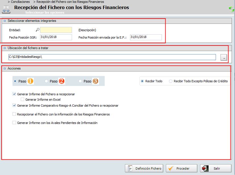This screenshot has width=235, height=175.
Task: Click the green refresh arrows icon
Action: tap(231, 9)
